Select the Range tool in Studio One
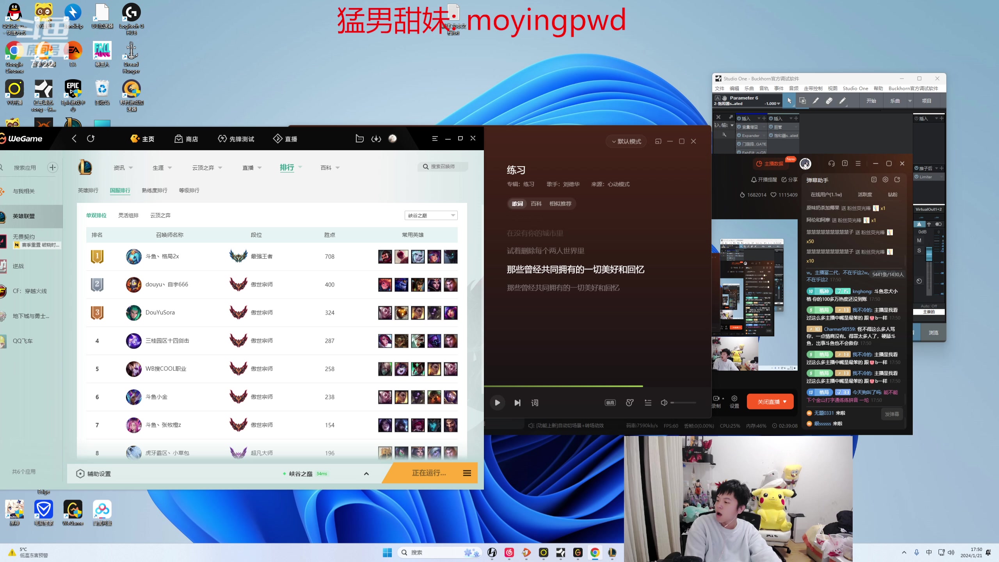999x562 pixels. click(802, 101)
